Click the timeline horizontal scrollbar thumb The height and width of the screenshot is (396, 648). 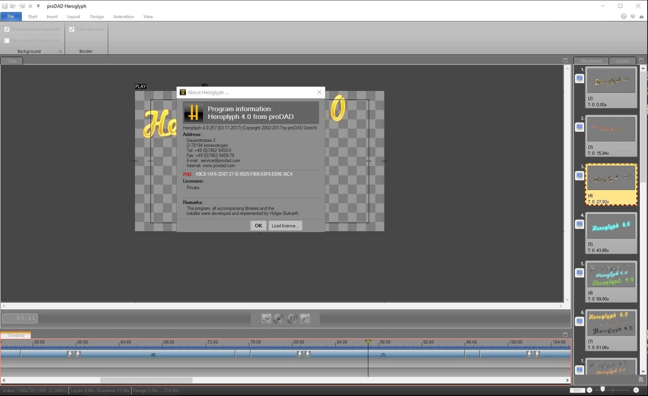pos(146,380)
